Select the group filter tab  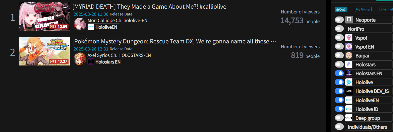[341, 9]
